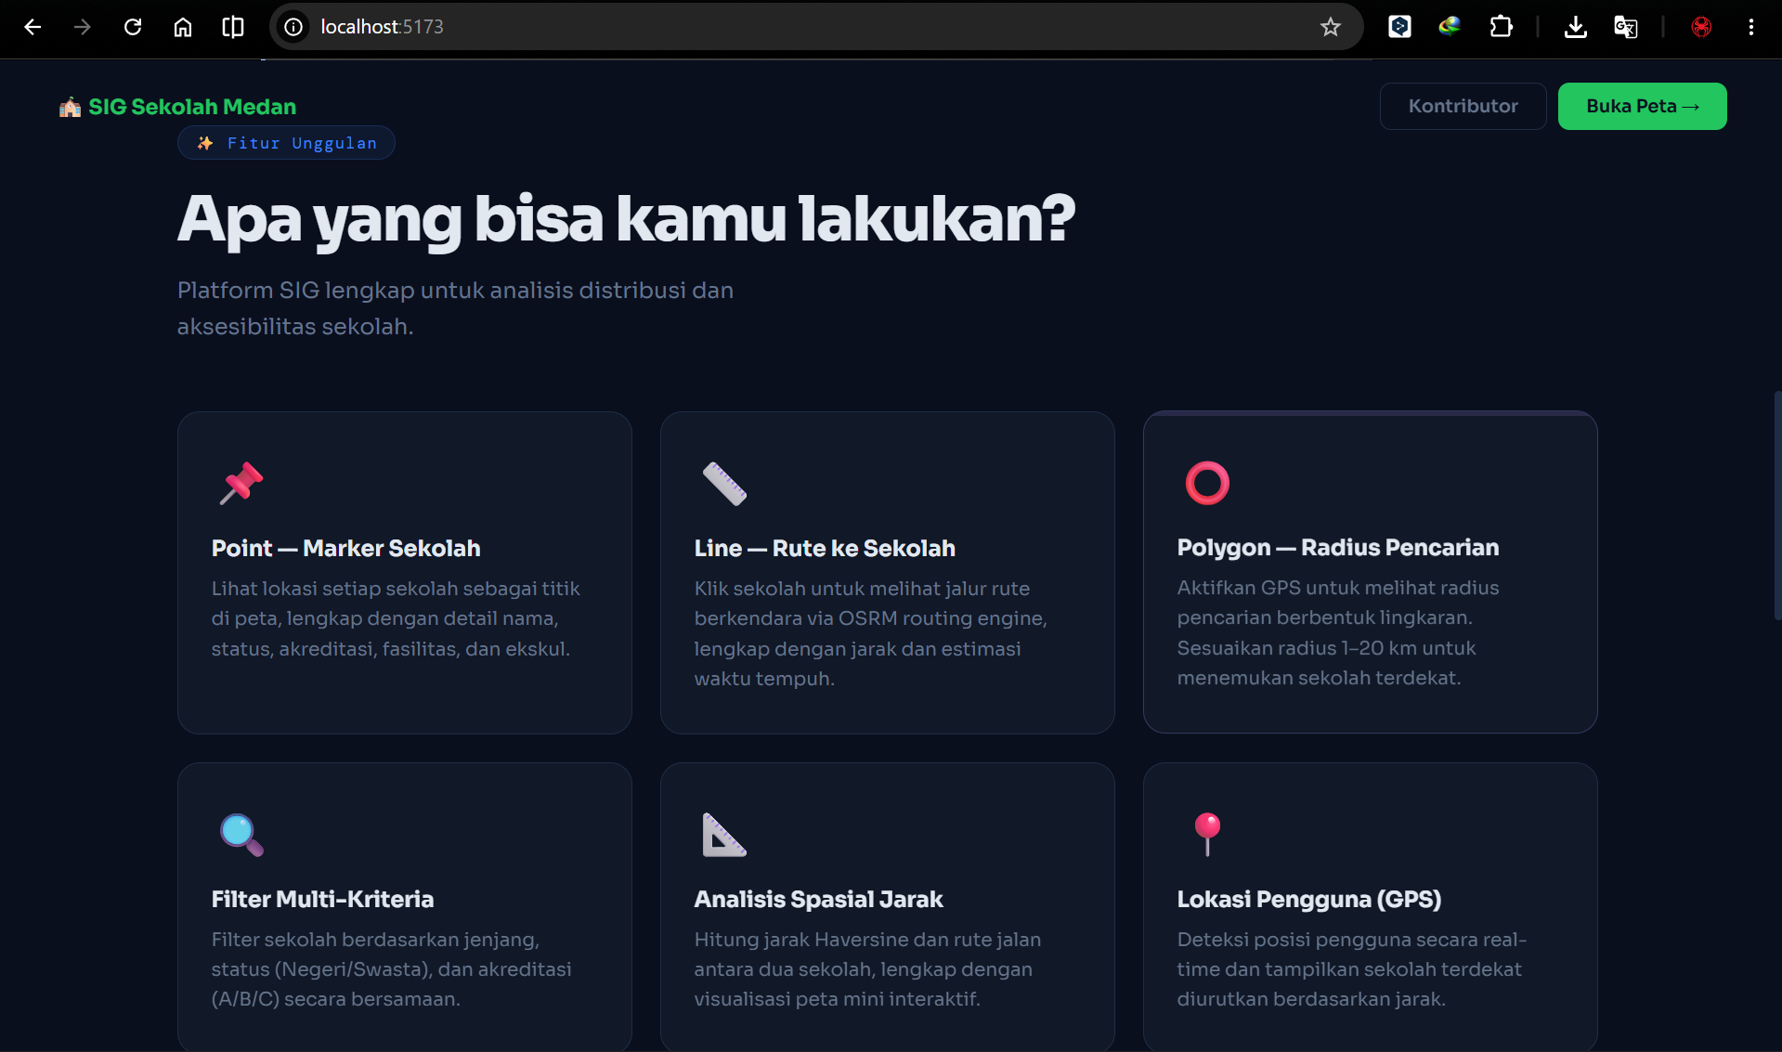Bookmark this page with the star icon
The height and width of the screenshot is (1052, 1782).
pyautogui.click(x=1331, y=27)
